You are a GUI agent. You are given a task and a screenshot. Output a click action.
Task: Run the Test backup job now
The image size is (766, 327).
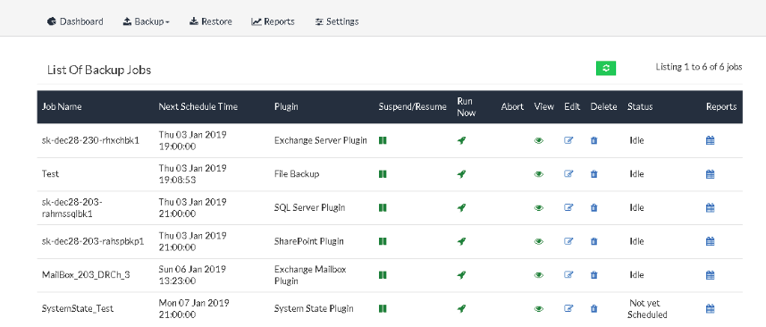(461, 173)
